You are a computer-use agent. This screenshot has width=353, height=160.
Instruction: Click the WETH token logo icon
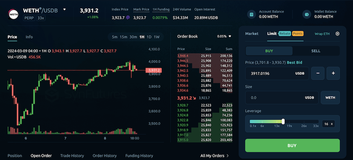[13, 14]
